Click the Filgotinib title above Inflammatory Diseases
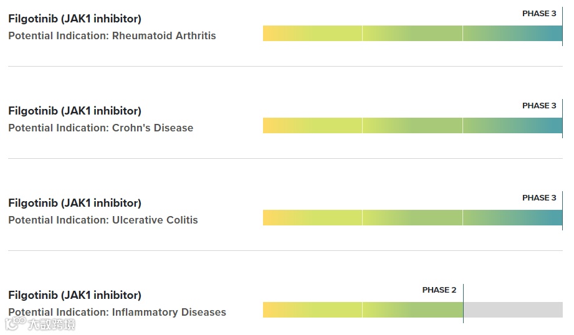This screenshot has width=574, height=335. tap(75, 295)
